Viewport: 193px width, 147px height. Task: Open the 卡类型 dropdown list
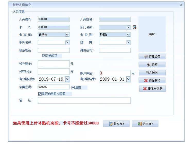click(67, 35)
